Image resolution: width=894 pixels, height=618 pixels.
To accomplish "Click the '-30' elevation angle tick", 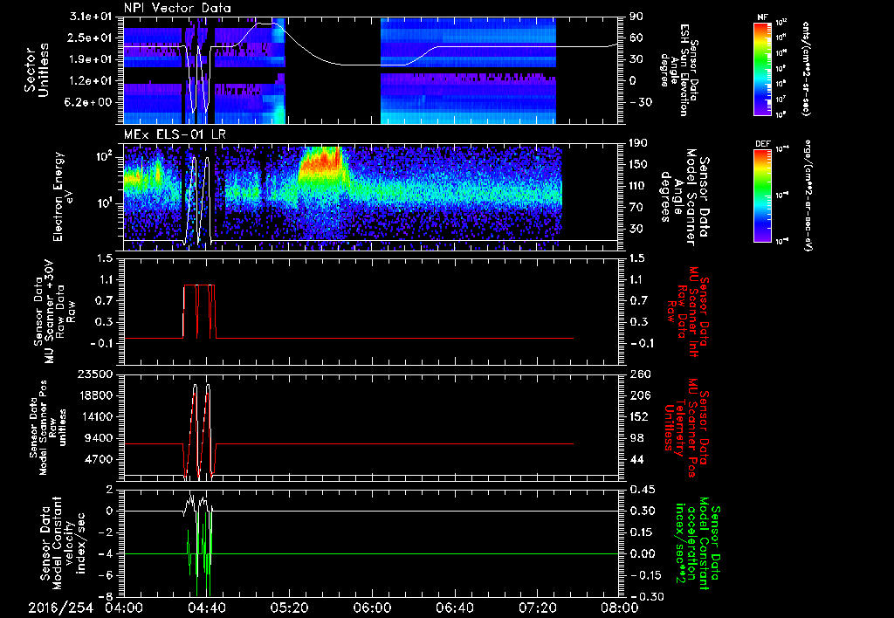I will [641, 103].
